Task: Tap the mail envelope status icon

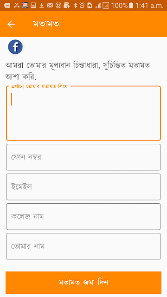Action: coord(50,6)
